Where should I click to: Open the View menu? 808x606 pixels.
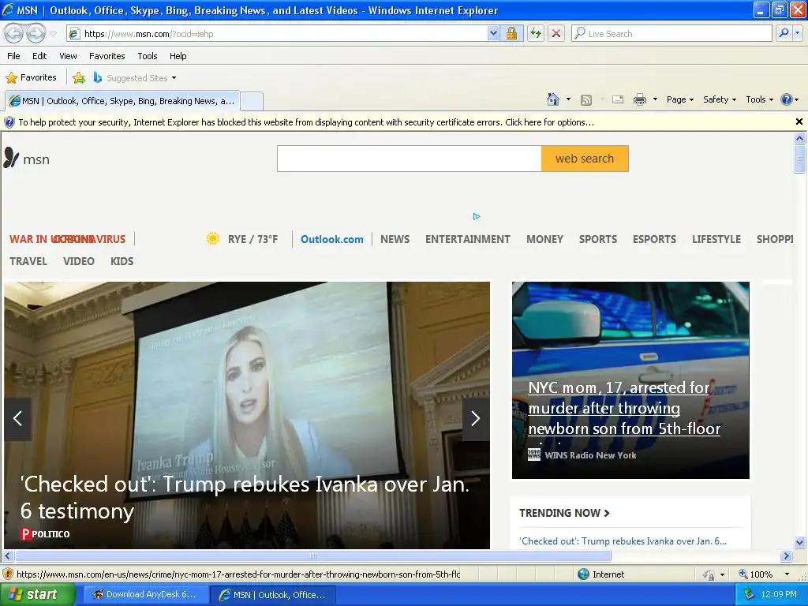click(x=68, y=56)
